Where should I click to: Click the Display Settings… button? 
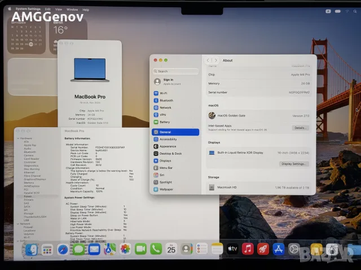click(294, 164)
